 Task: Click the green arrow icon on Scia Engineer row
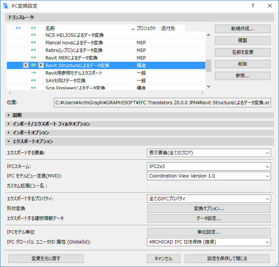click(x=33, y=88)
